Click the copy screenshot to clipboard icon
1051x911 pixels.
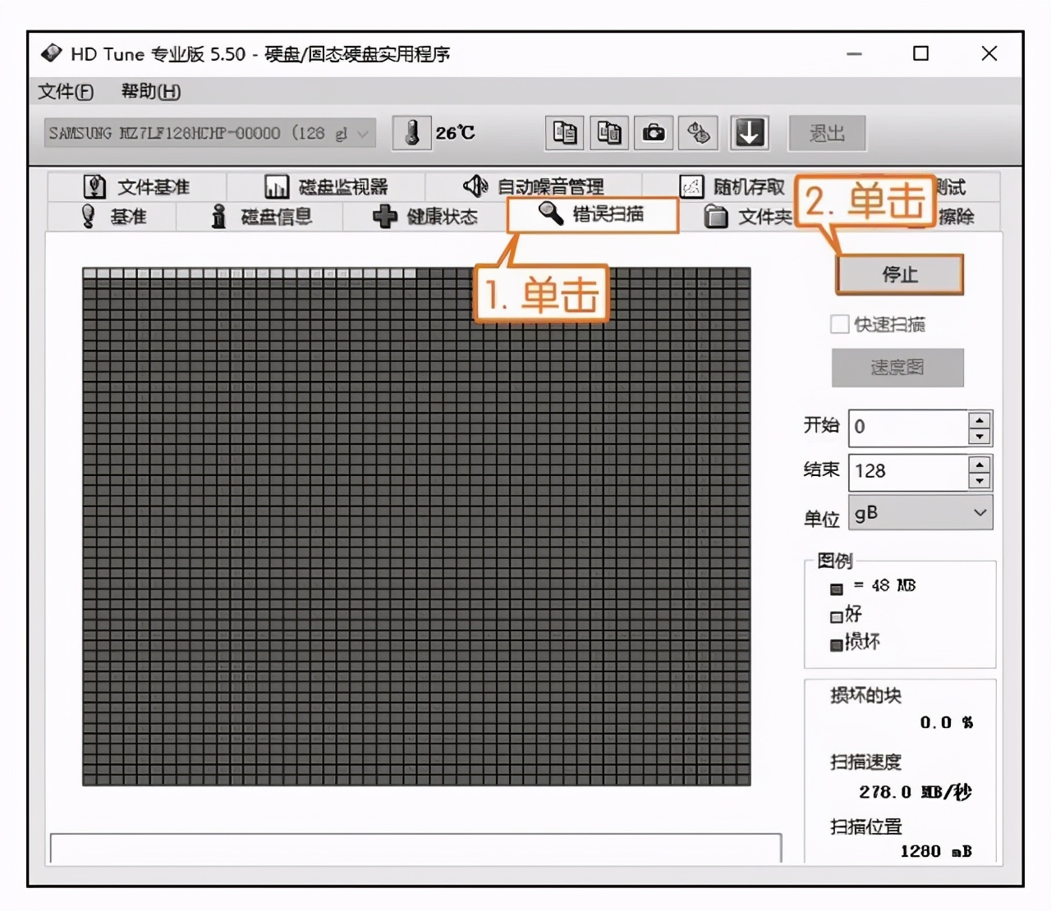(x=609, y=133)
